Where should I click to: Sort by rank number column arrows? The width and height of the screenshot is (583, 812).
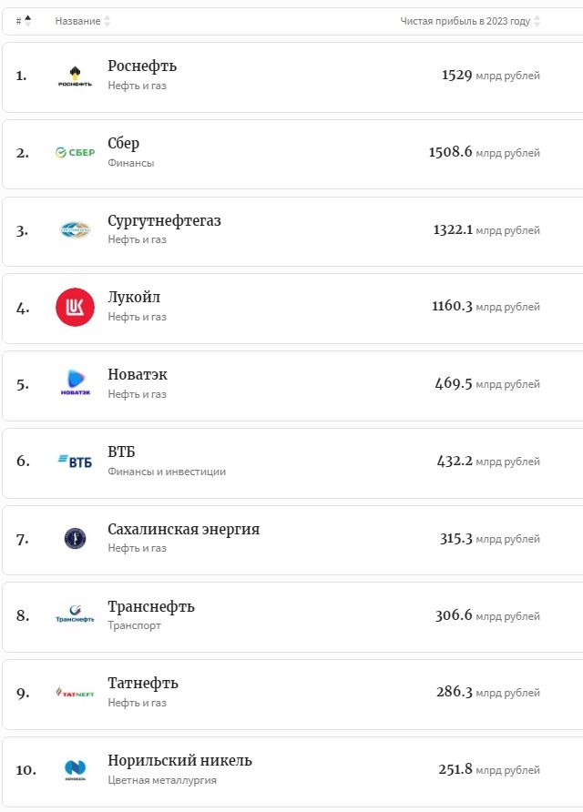click(x=27, y=20)
